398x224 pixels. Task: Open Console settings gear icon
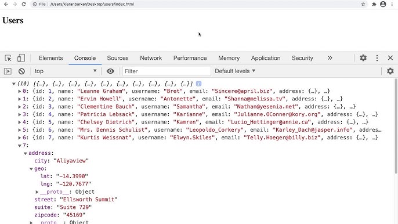tap(390, 71)
